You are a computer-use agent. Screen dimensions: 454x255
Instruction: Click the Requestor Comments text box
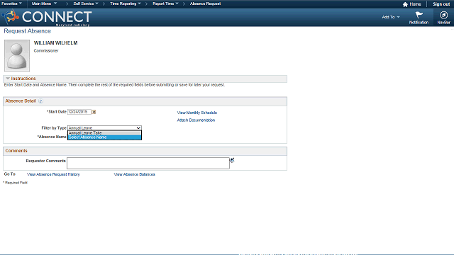148,164
